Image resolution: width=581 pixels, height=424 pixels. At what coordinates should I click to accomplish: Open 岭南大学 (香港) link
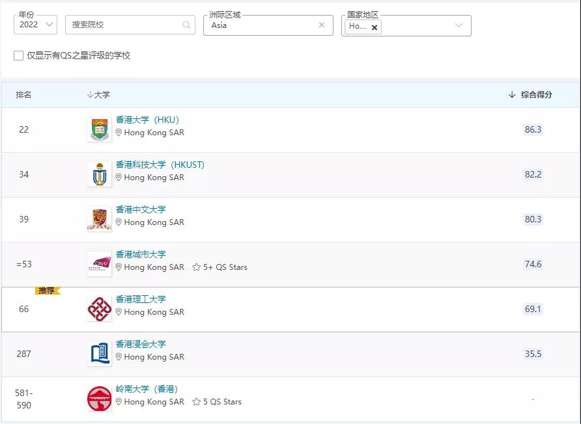pyautogui.click(x=147, y=389)
